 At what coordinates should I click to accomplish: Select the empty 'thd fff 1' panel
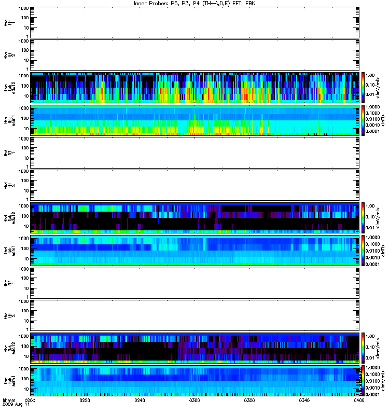coord(195,153)
